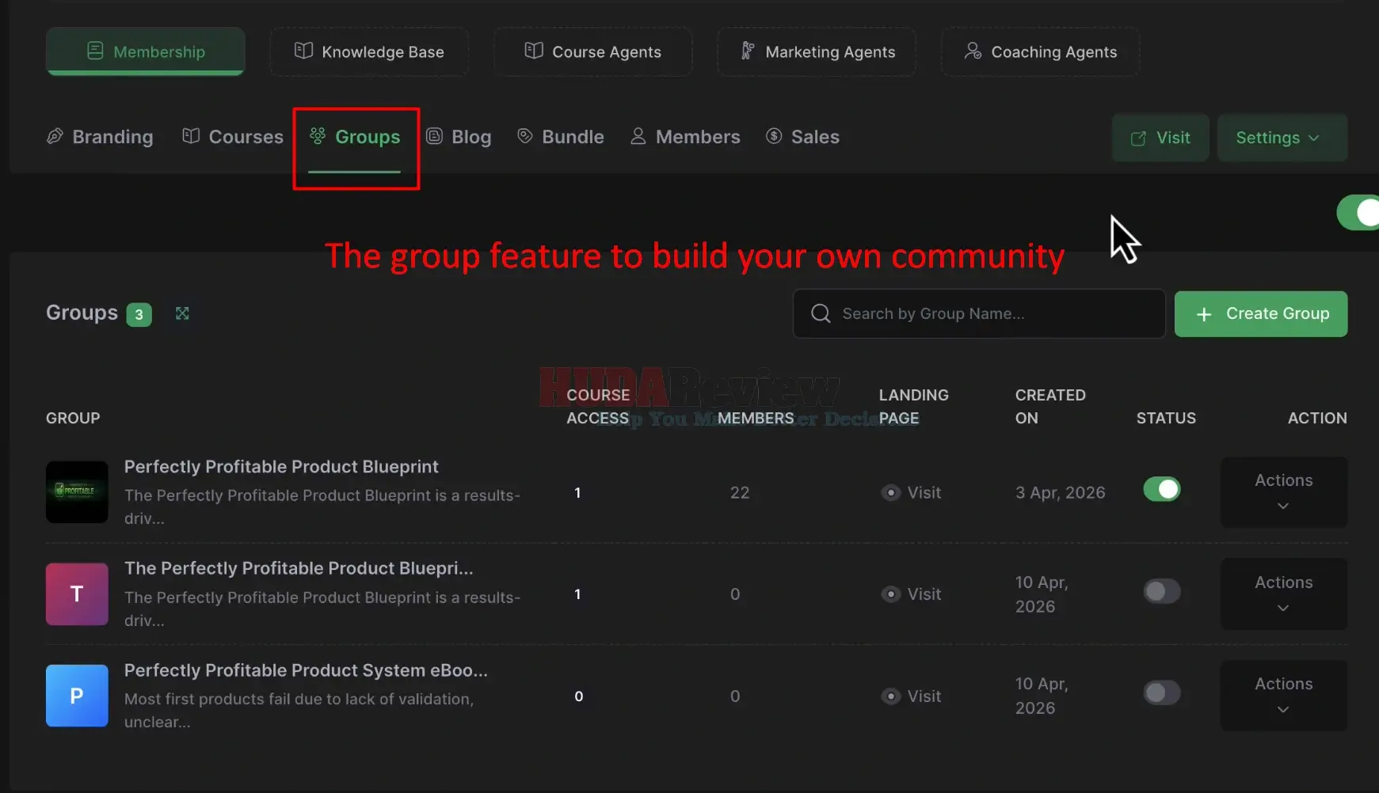Visit landing page of eBook group
Screen dimensions: 1379x793
pyautogui.click(x=911, y=696)
